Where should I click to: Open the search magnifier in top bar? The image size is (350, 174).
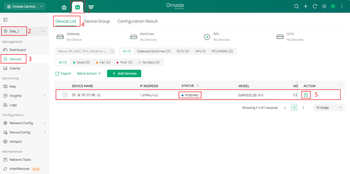tap(296, 6)
